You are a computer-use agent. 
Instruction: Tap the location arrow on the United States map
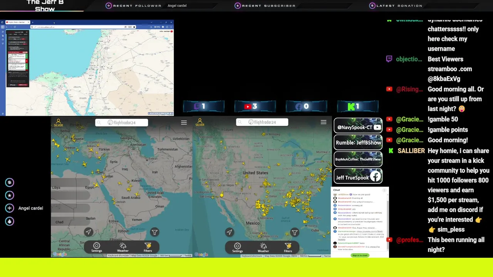[x=230, y=232]
